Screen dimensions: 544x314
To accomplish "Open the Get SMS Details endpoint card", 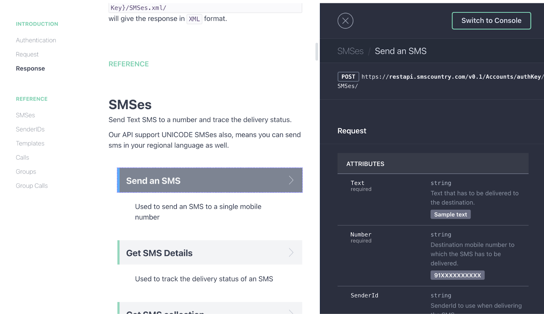I will coord(210,252).
